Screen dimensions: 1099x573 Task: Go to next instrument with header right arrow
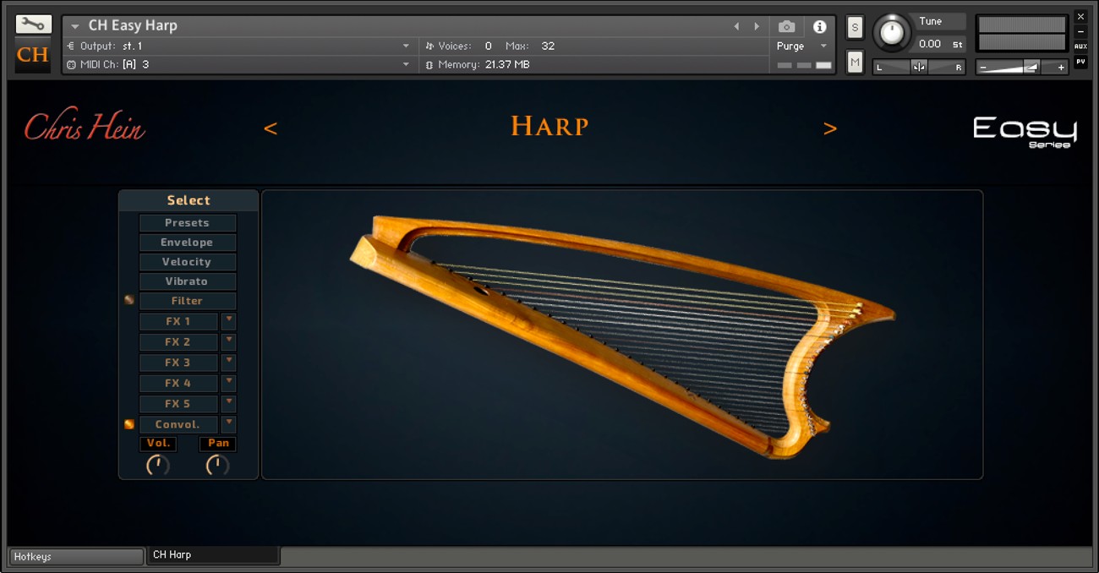point(757,26)
